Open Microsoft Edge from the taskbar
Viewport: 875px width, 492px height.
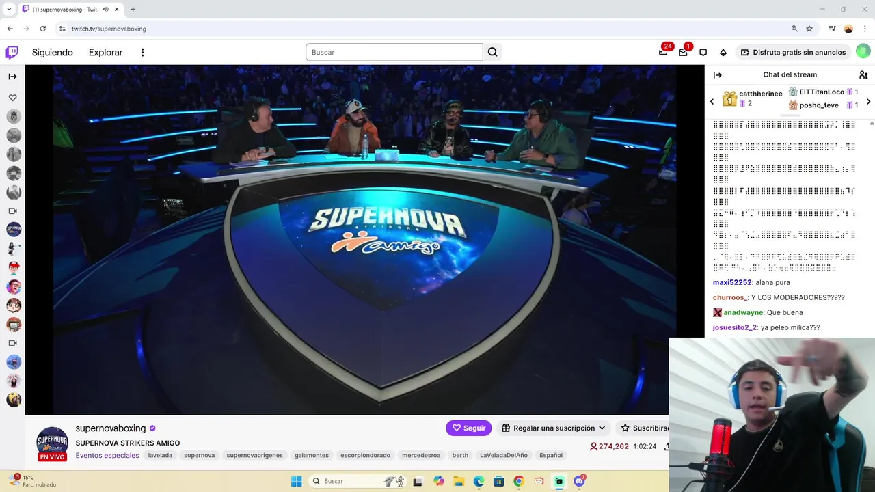pos(479,481)
